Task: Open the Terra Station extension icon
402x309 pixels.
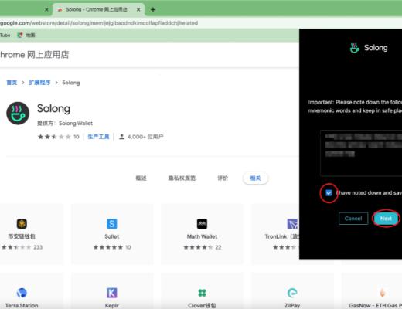Action: point(22,293)
